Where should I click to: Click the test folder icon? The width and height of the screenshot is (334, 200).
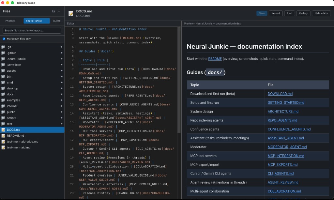(x=3, y=124)
